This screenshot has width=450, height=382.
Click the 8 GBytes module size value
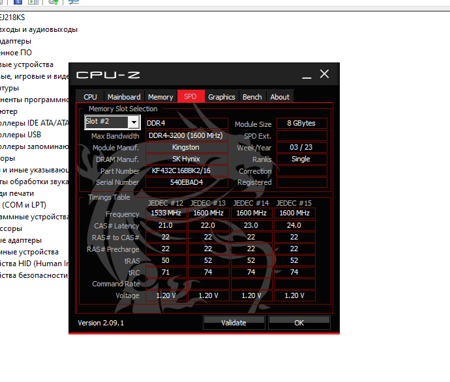302,123
